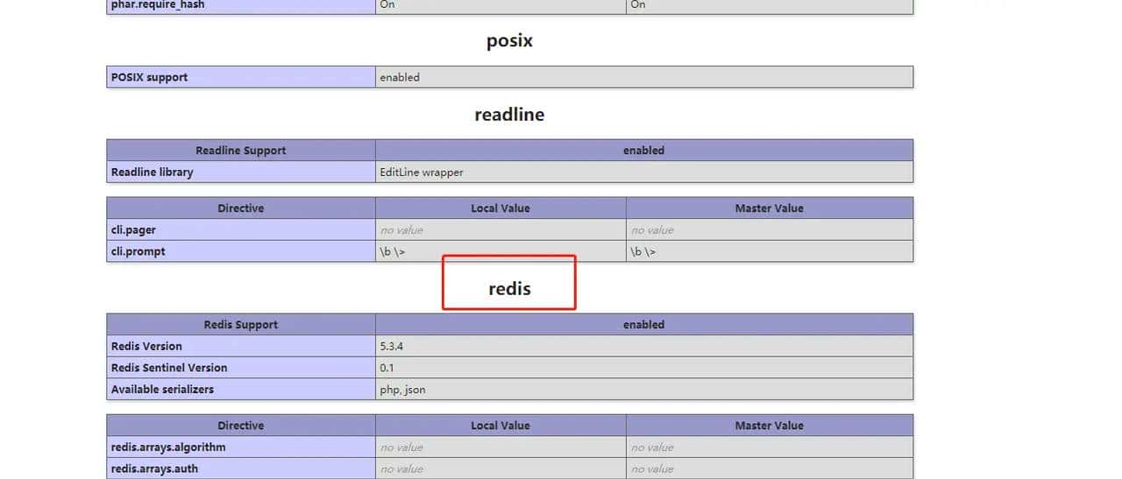Image resolution: width=1122 pixels, height=479 pixels.
Task: Click 'enabled' value in POSIX support row
Action: click(644, 77)
